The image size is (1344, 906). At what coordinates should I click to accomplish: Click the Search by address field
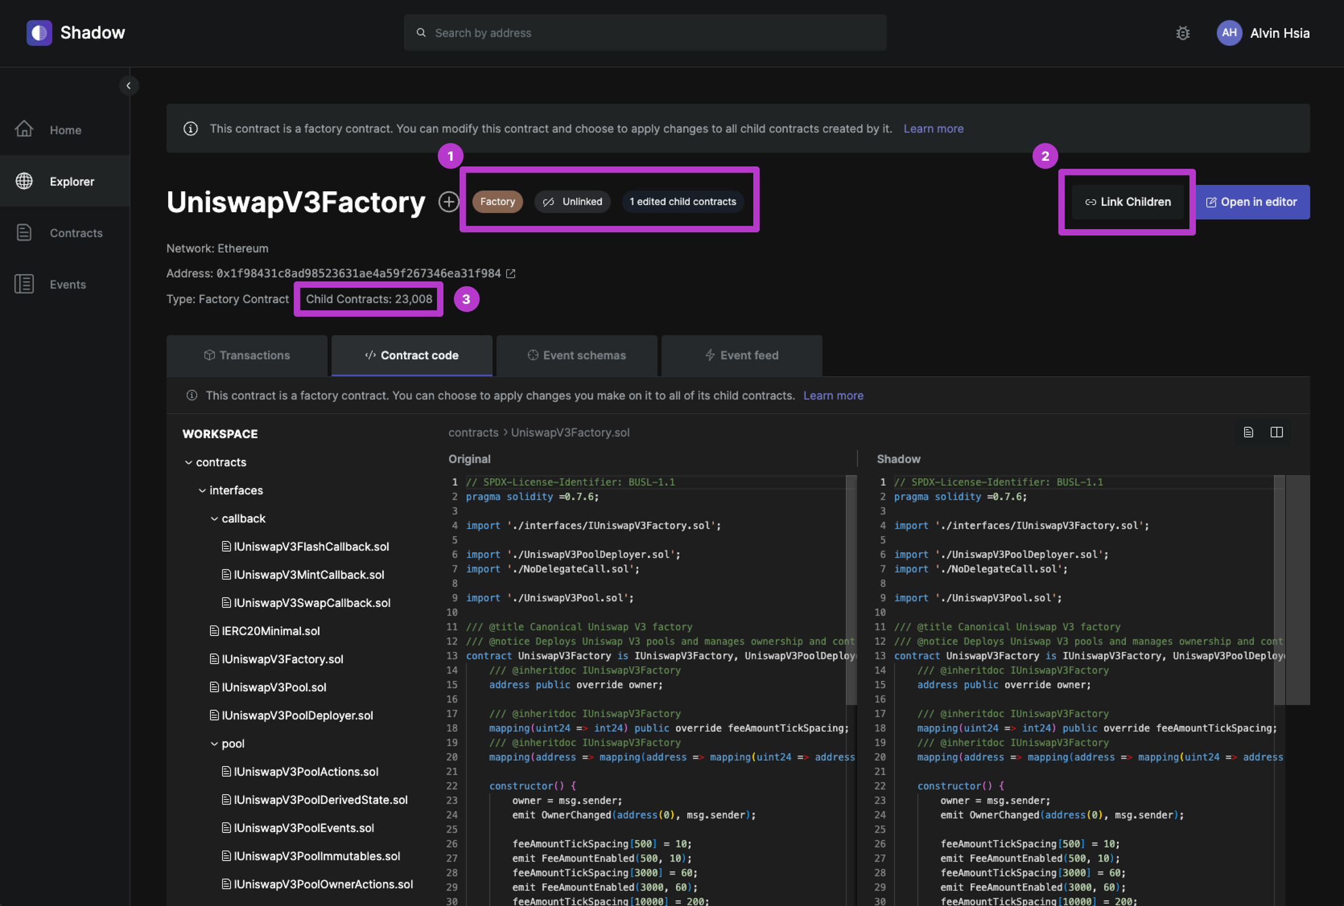click(645, 33)
